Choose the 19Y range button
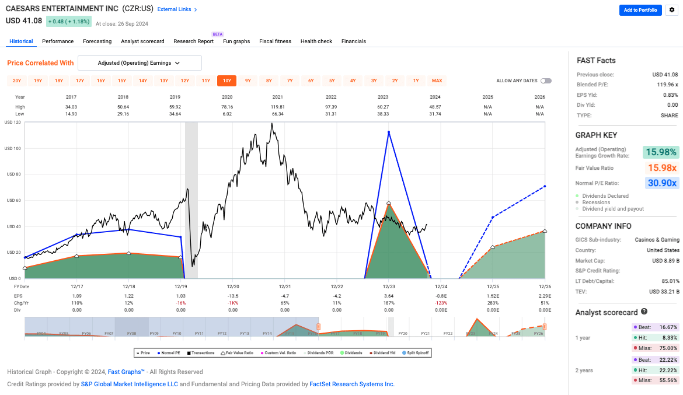 pyautogui.click(x=38, y=81)
